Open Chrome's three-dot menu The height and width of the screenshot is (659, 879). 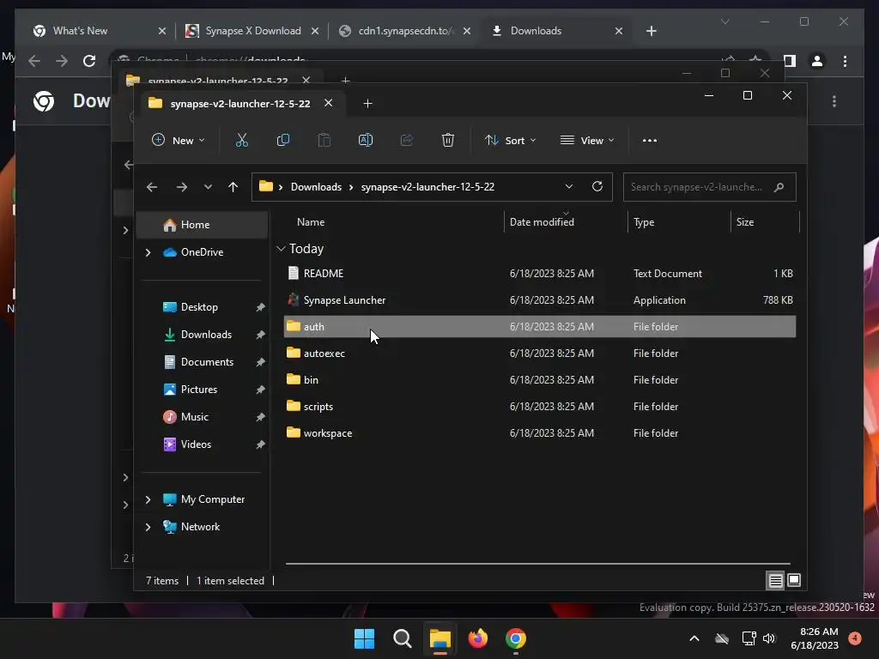coord(845,61)
